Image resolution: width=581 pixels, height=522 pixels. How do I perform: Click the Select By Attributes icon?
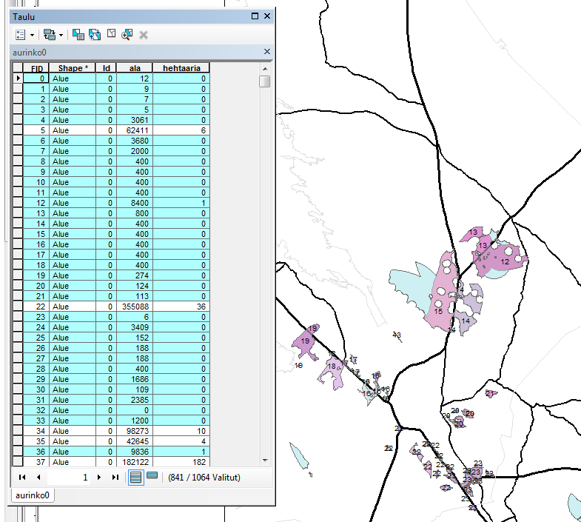(x=78, y=35)
